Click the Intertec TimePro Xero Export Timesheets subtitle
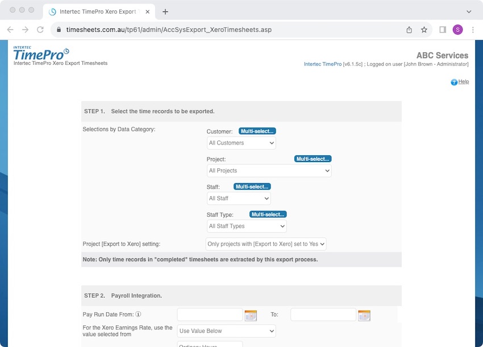 tap(60, 63)
